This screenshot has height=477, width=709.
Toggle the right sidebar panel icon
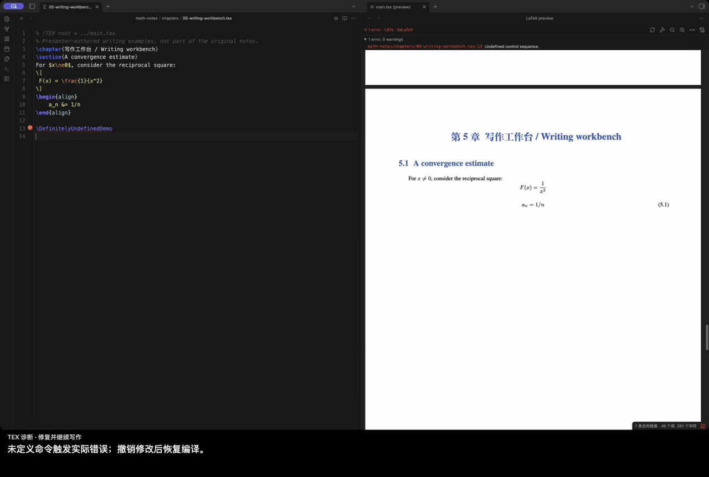point(702,7)
